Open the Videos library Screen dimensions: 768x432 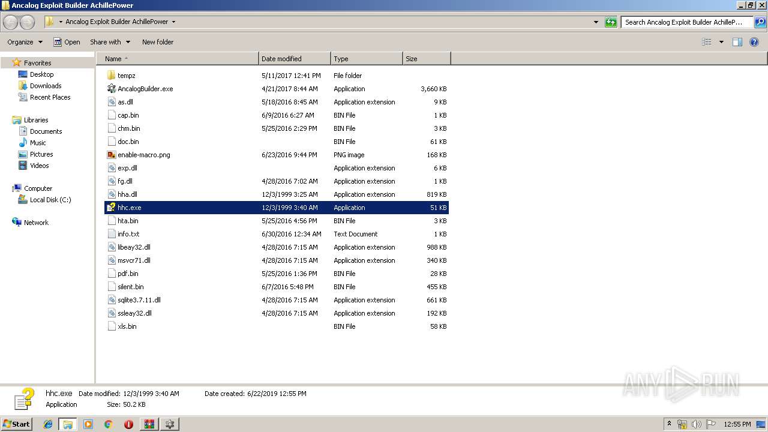(x=40, y=166)
